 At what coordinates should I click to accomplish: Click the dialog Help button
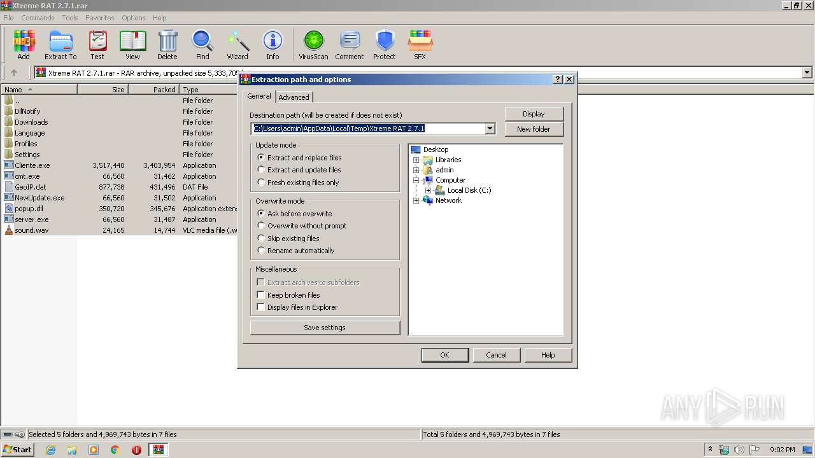pyautogui.click(x=548, y=355)
